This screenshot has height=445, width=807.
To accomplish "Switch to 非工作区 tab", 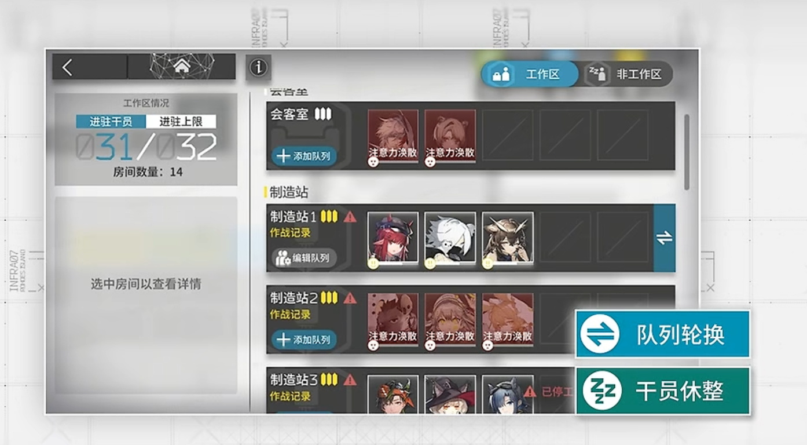I will click(628, 74).
